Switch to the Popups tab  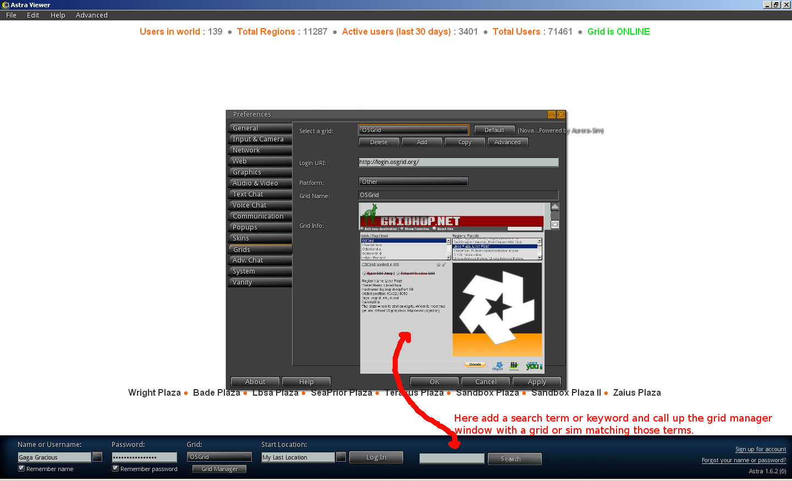tap(260, 227)
